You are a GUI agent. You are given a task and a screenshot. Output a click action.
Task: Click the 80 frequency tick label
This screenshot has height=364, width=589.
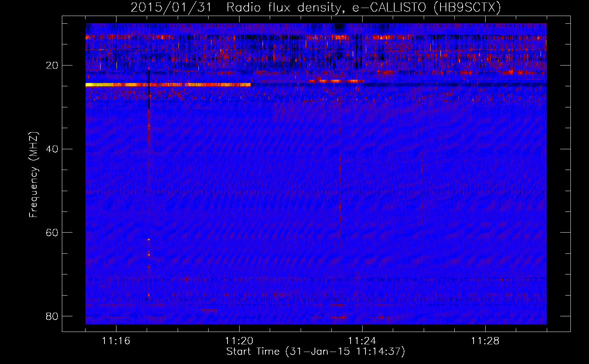point(52,316)
